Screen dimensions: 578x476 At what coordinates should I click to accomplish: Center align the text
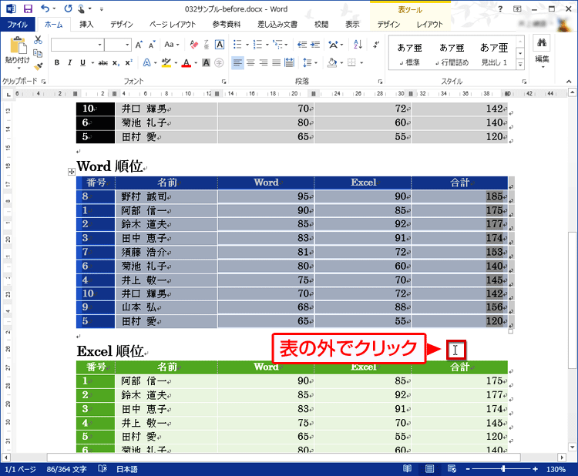(250, 63)
